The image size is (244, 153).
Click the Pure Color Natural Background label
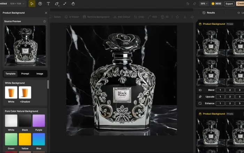pos(22,111)
